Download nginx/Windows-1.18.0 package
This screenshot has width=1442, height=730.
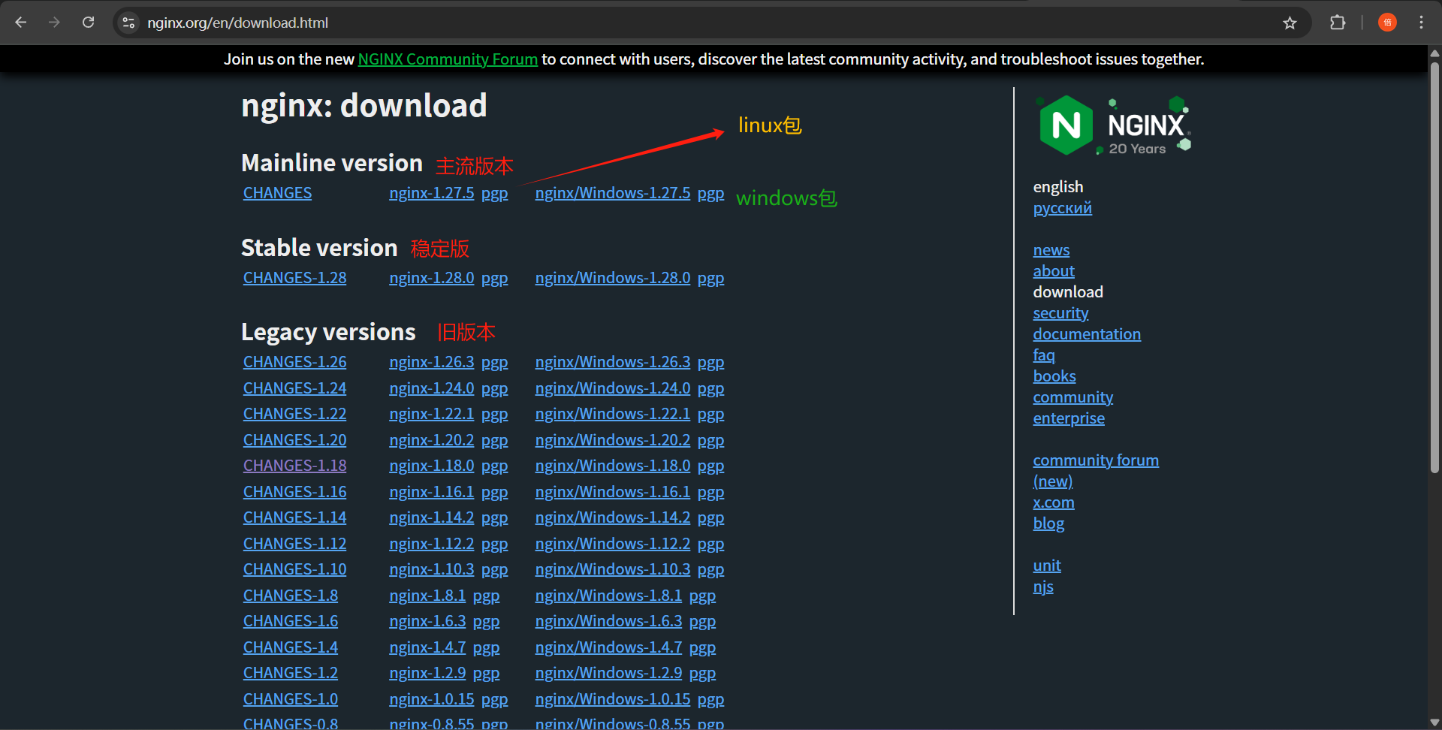click(x=613, y=466)
